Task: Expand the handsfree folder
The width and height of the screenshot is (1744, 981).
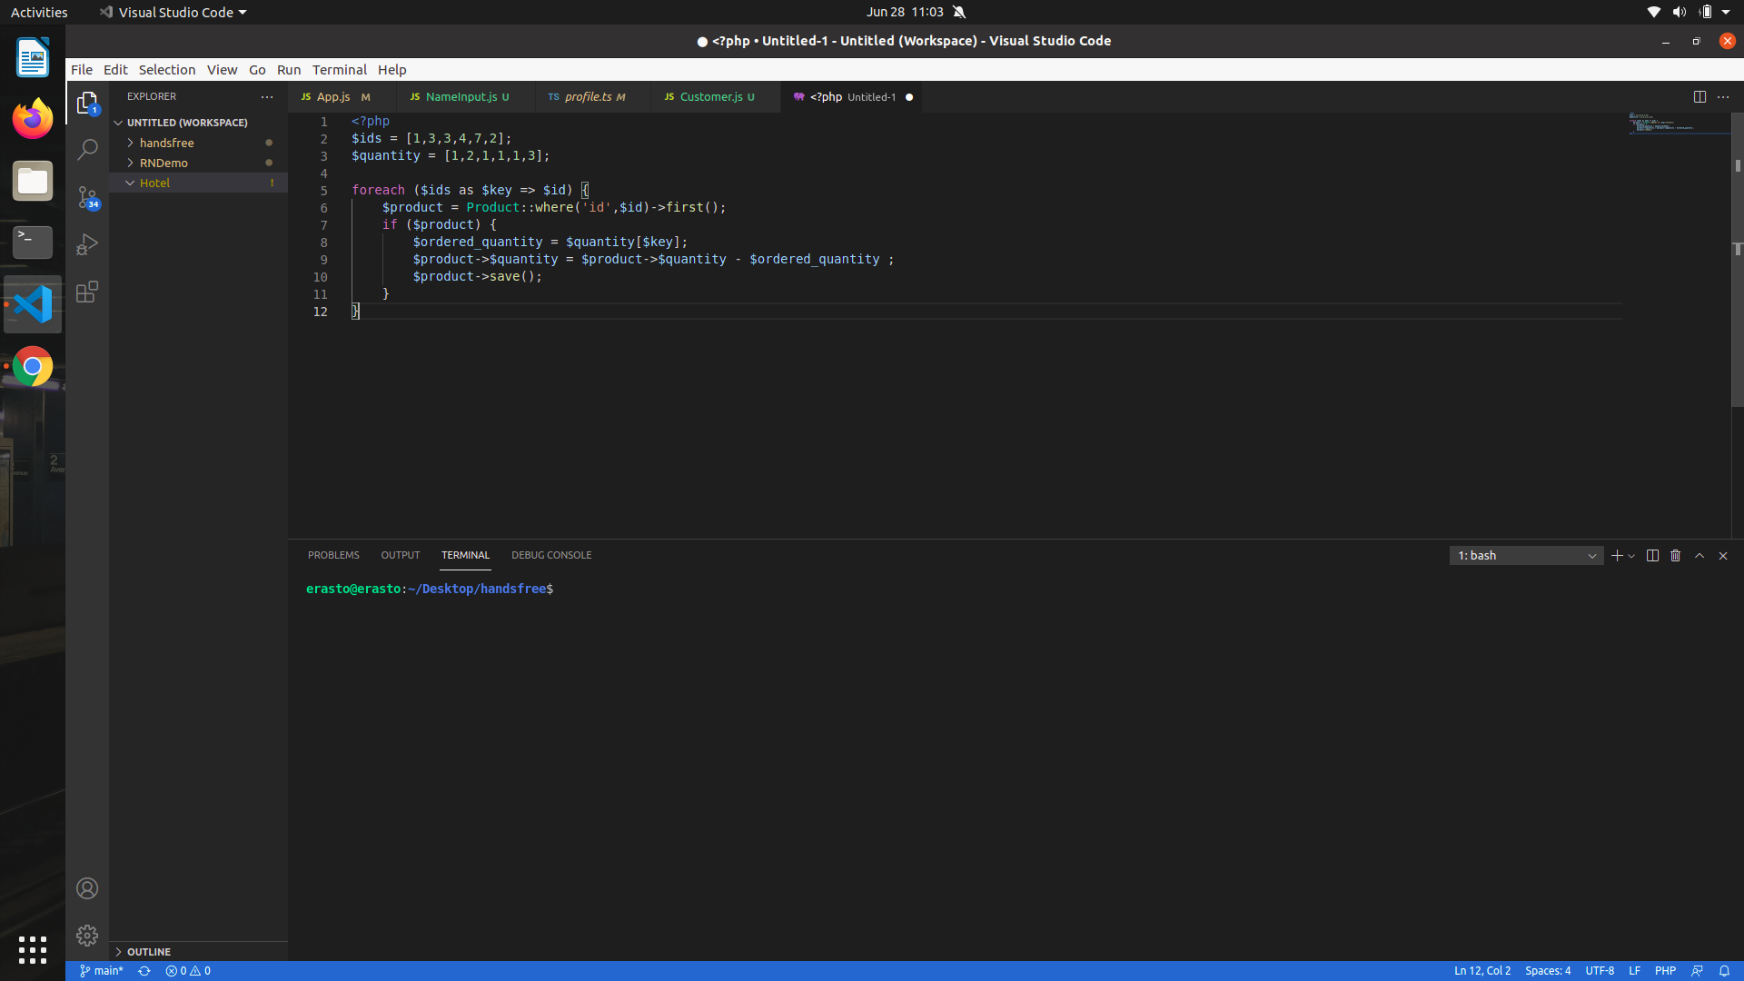Action: [166, 143]
